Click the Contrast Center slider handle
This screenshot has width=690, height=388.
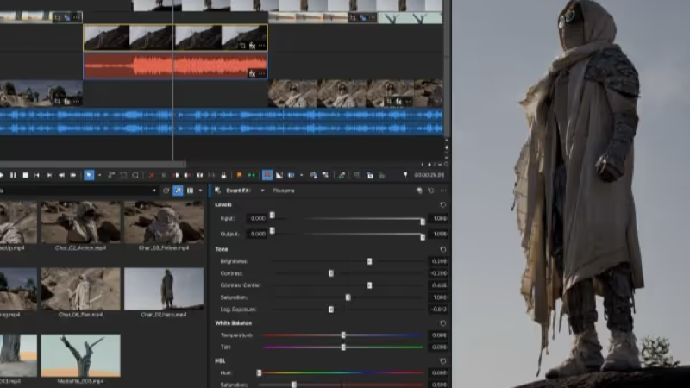[369, 285]
